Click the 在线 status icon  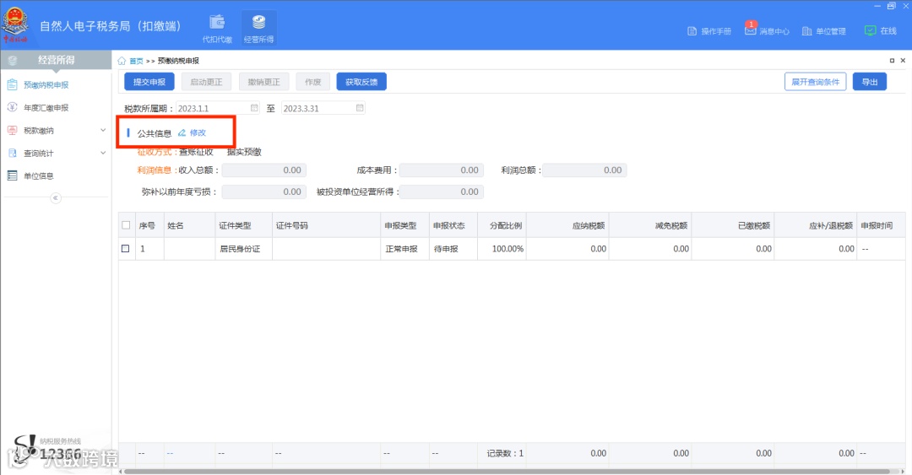(870, 30)
